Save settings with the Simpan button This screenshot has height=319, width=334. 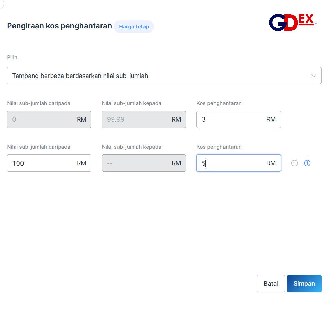tap(304, 284)
